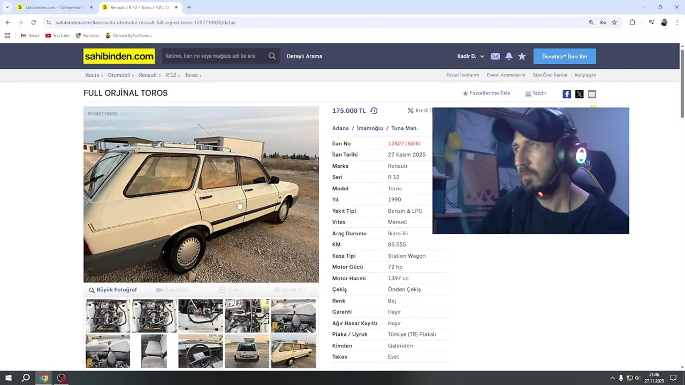Open Favori Aramalarım link
This screenshot has width=685, height=385.
506,75
